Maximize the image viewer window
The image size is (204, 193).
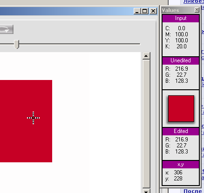pos(145,11)
